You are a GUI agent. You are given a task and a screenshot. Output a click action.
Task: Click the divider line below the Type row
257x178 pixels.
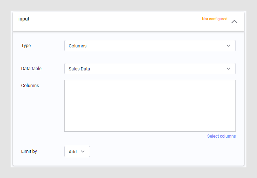pyautogui.click(x=128, y=57)
